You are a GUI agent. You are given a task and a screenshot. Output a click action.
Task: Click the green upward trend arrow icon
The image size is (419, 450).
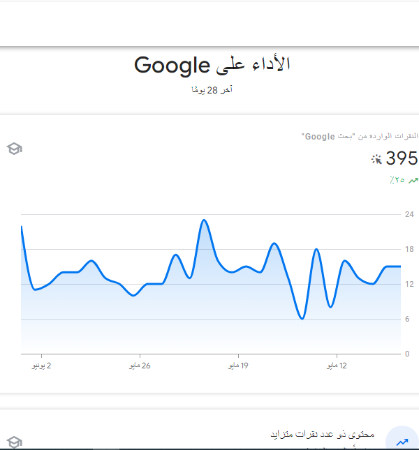pyautogui.click(x=413, y=181)
